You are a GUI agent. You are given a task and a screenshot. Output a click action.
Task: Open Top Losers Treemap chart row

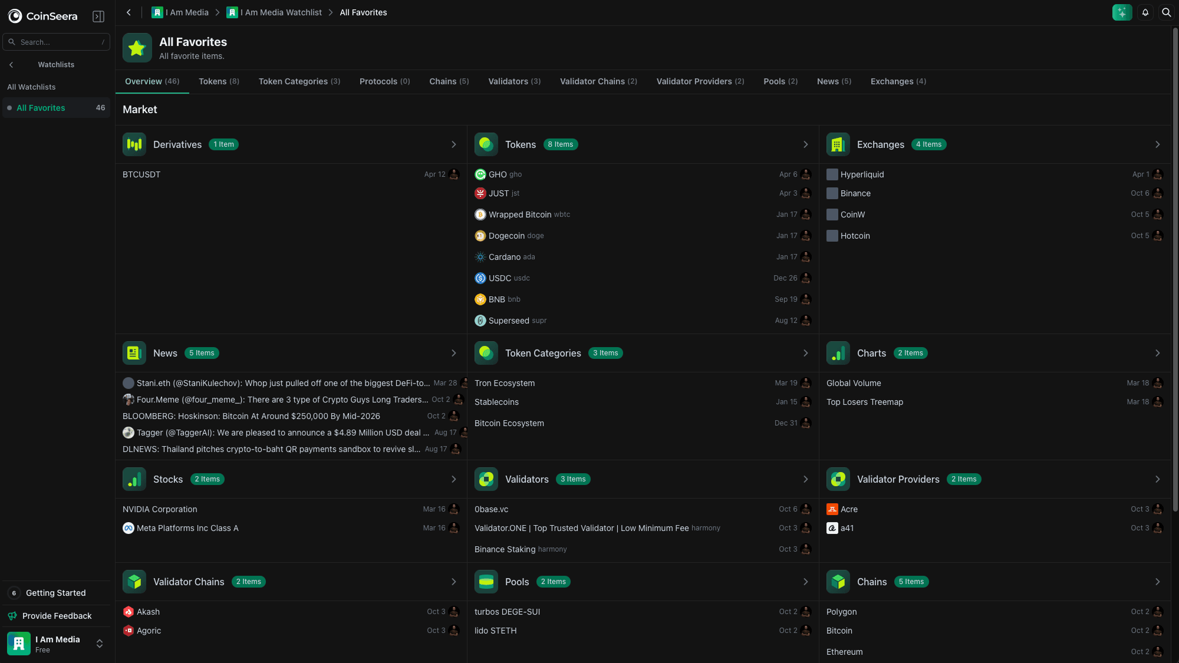994,402
